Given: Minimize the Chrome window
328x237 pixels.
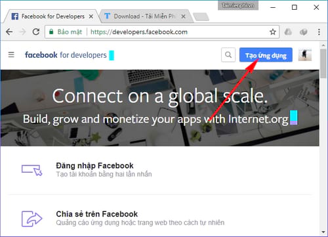Looking at the screenshot, I should pyautogui.click(x=273, y=7).
